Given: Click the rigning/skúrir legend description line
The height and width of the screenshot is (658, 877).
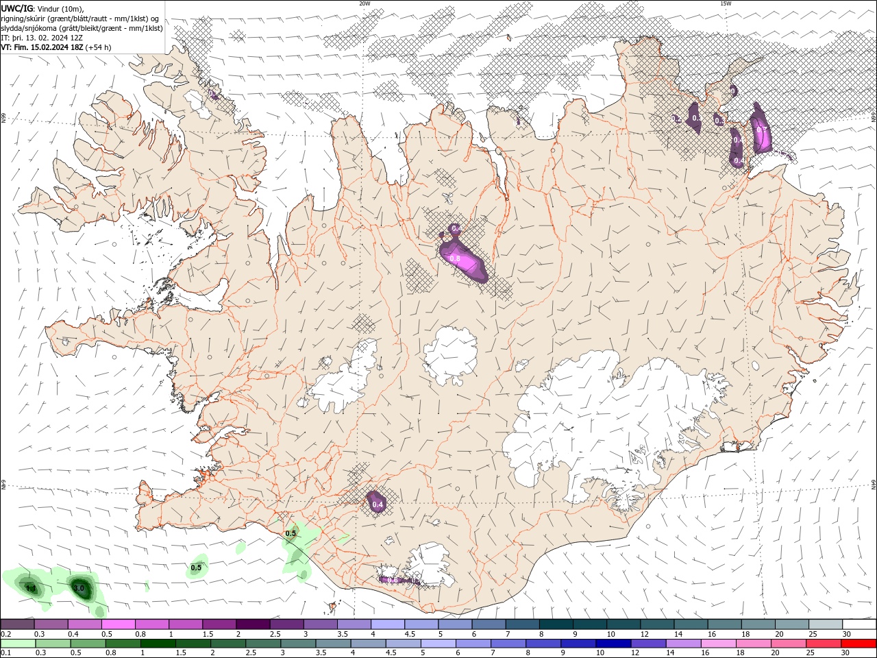Looking at the screenshot, I should click(x=80, y=19).
